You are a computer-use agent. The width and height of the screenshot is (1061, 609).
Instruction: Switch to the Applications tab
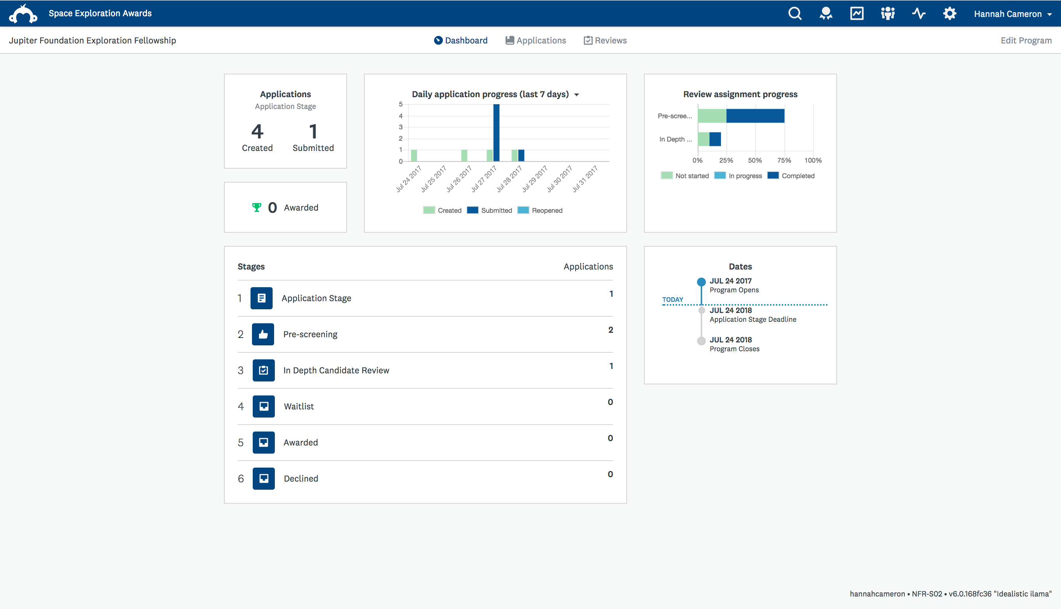tap(536, 40)
